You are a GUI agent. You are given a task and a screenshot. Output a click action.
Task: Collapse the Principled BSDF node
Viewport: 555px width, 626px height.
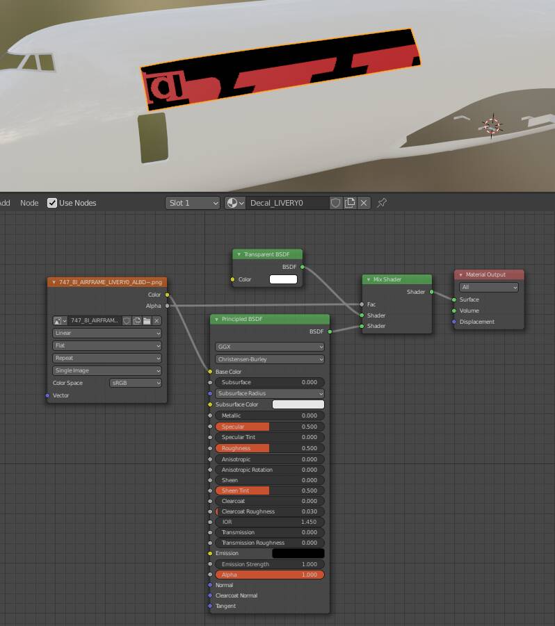[x=216, y=319]
